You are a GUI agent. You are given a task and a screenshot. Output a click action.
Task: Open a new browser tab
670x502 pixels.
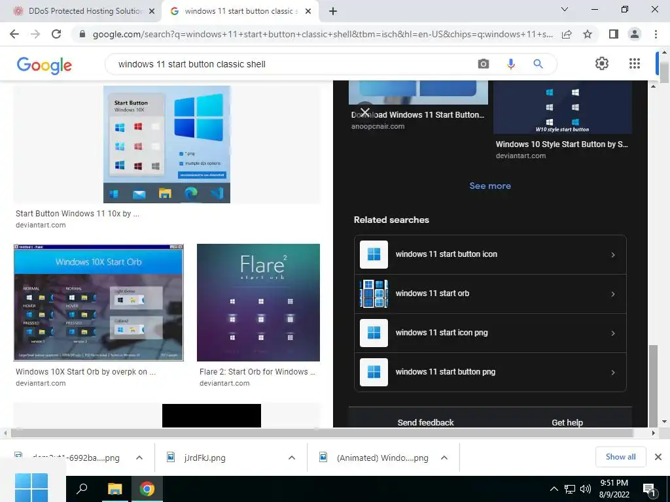pos(333,11)
